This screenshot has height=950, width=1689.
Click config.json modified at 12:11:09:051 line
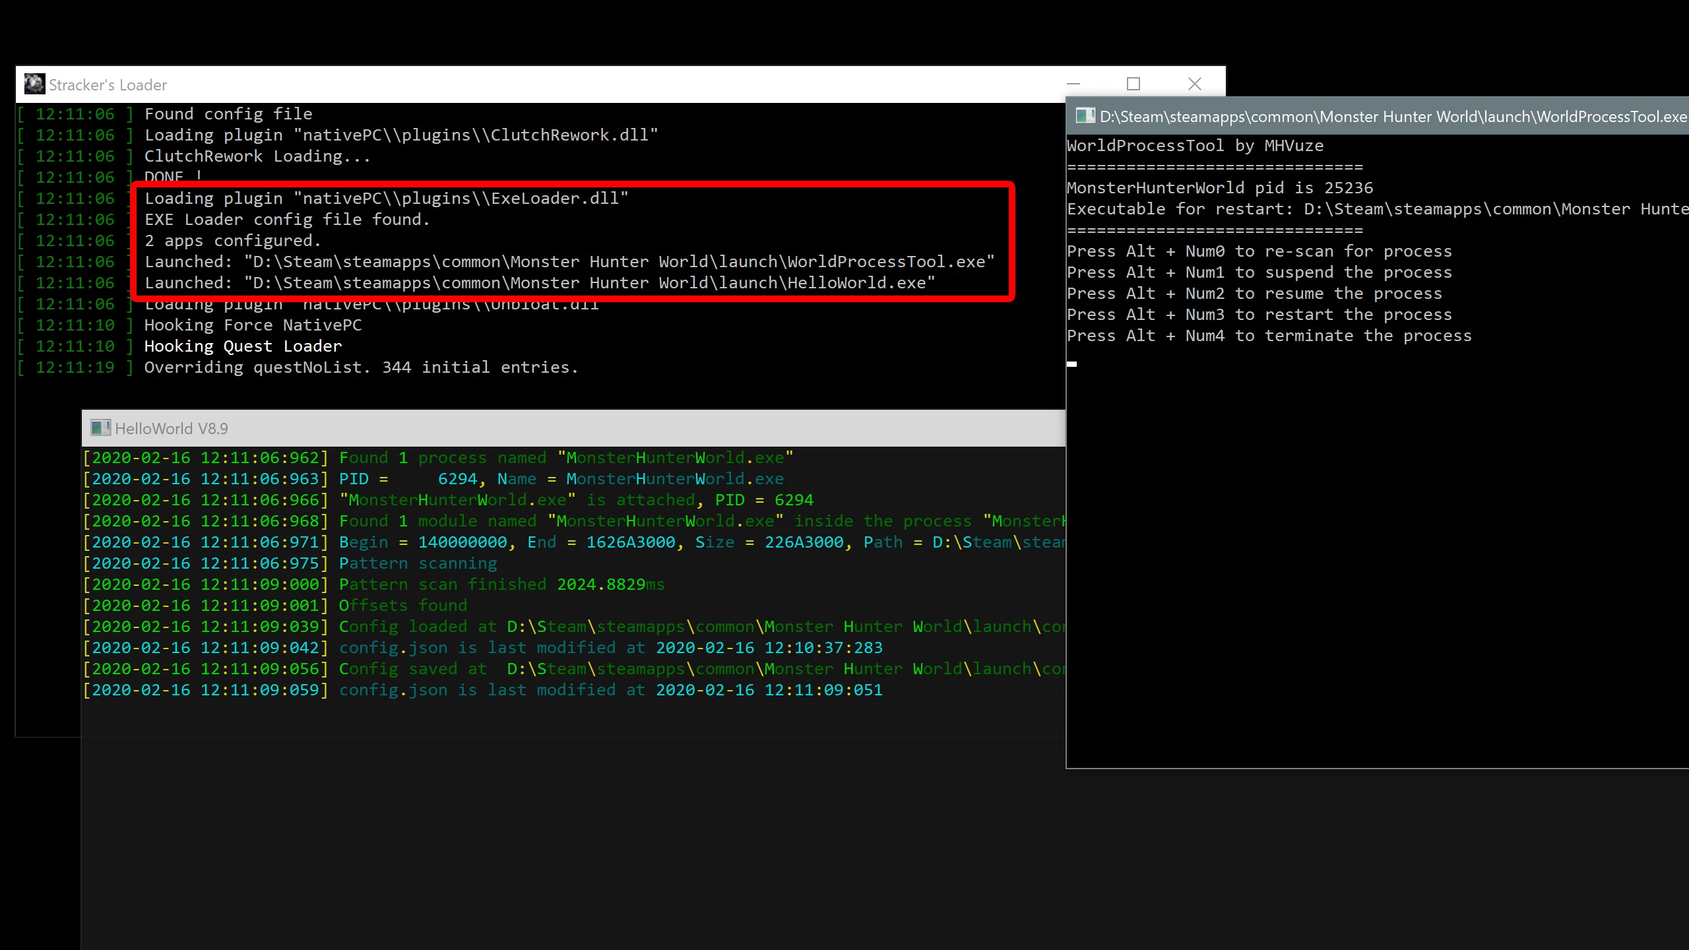point(611,690)
